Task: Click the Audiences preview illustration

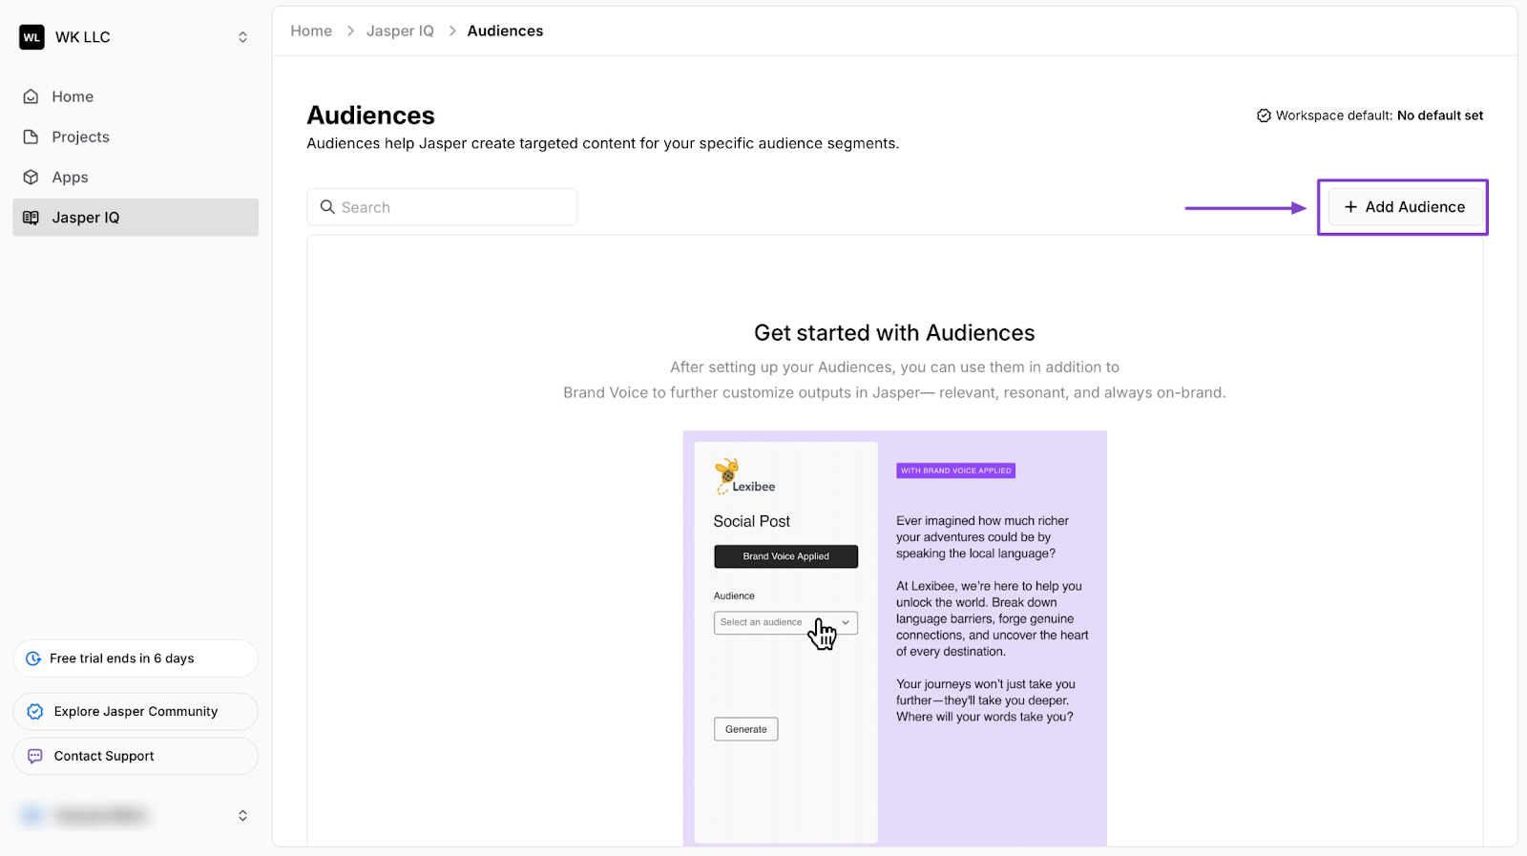Action: coord(895,638)
